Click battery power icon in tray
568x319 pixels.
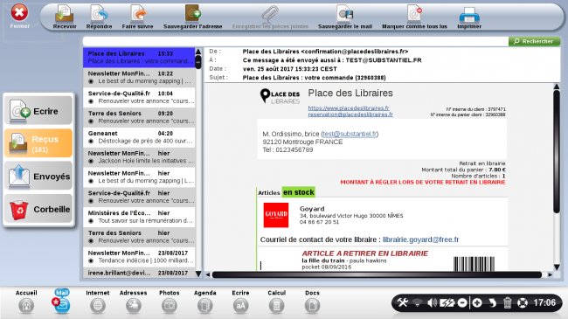click(x=447, y=302)
